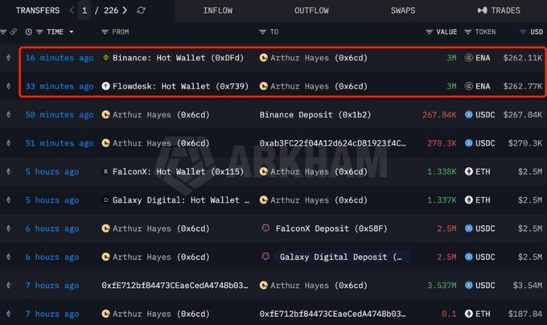Click USDC token icon in the 3.537M row
The height and width of the screenshot is (325, 547).
469,286
